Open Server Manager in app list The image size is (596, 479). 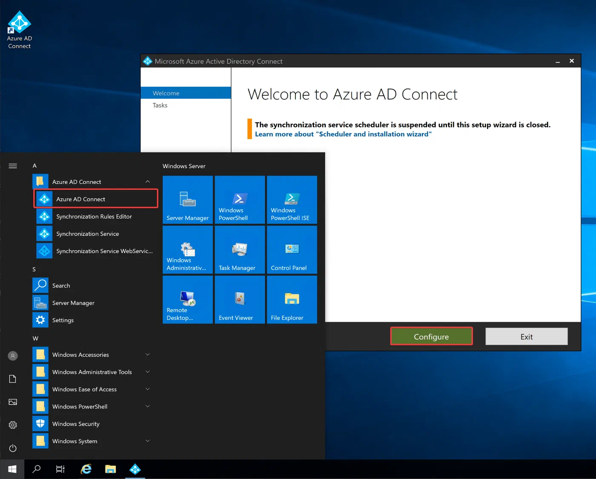coord(94,303)
